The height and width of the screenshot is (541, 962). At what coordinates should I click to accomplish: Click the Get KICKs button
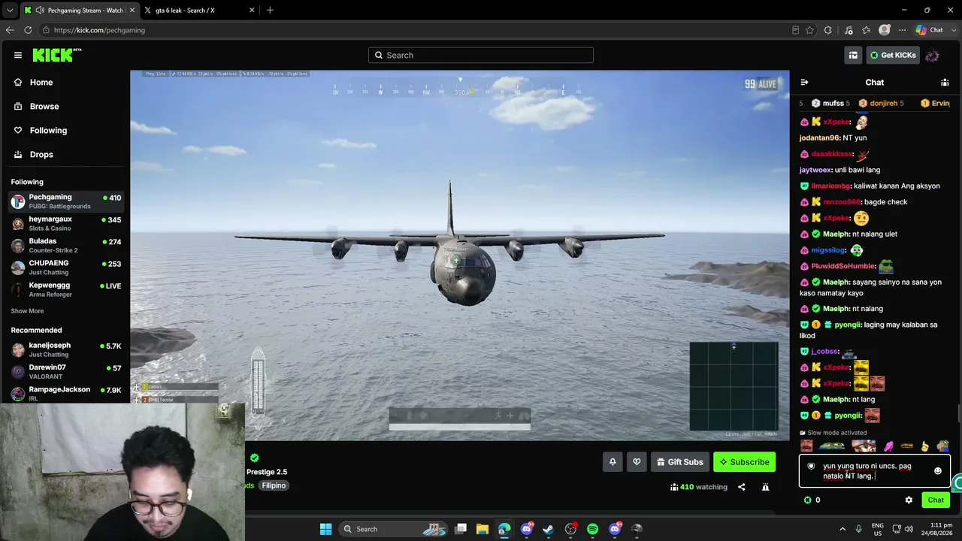click(893, 55)
